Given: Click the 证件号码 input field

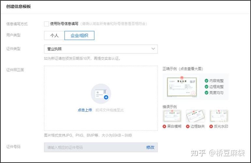Looking at the screenshot, I should 93,147.
